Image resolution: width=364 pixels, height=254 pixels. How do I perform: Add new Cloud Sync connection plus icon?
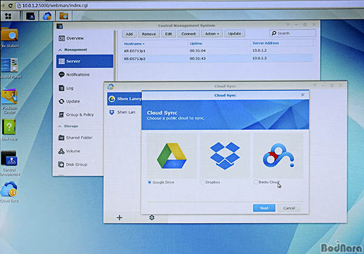[x=120, y=218]
